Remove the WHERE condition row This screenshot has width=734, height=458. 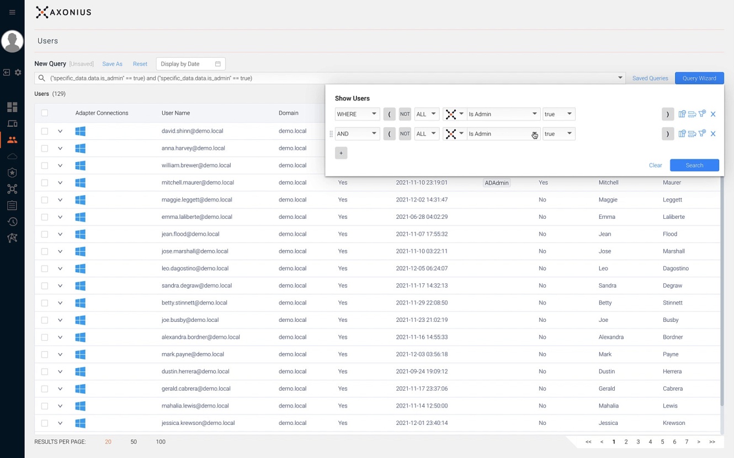pyautogui.click(x=713, y=114)
